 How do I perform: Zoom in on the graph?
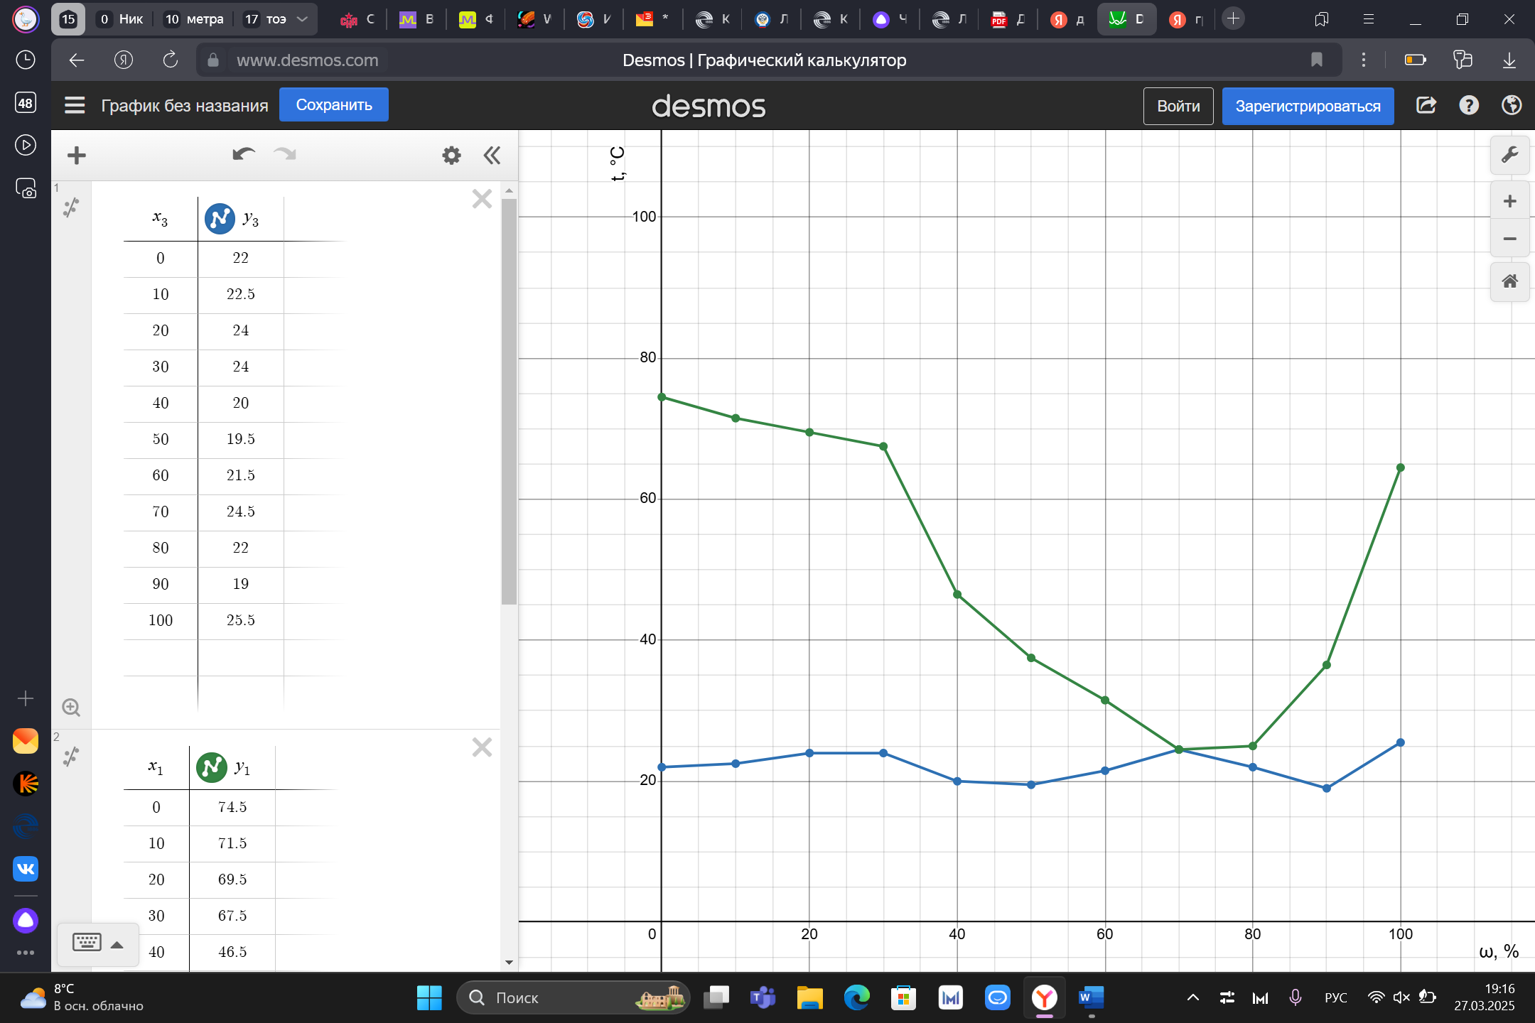(x=1509, y=202)
